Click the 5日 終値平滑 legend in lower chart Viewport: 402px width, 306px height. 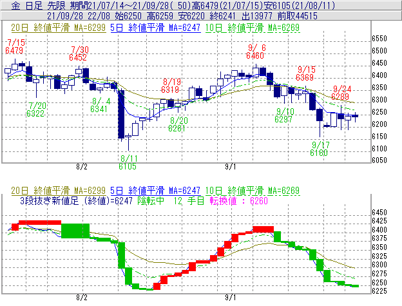tap(155, 191)
